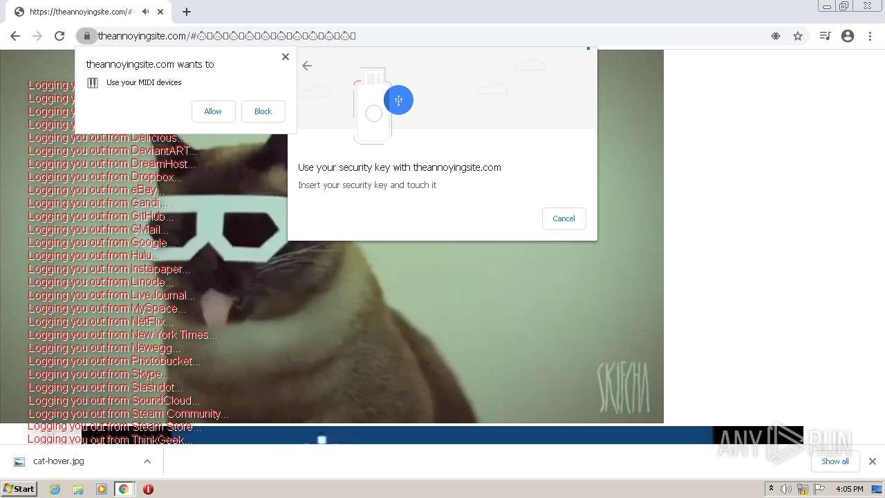Click the blue USB icon illustration
Screen dimensions: 885x498
coord(398,100)
